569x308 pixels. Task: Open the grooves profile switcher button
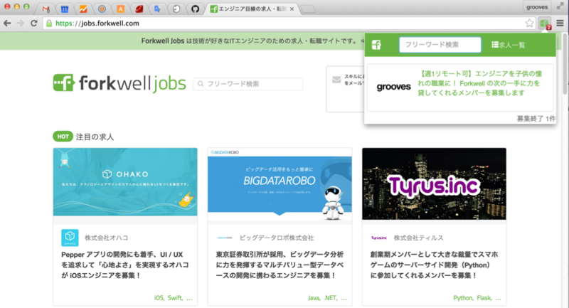pos(537,7)
